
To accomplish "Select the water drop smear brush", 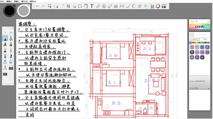I will (11, 62).
